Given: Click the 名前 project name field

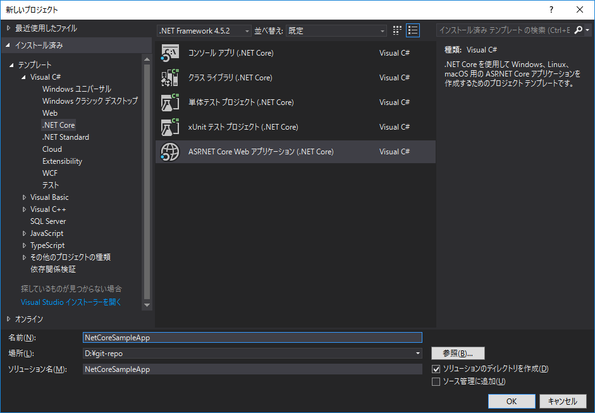Looking at the screenshot, I should pos(253,337).
